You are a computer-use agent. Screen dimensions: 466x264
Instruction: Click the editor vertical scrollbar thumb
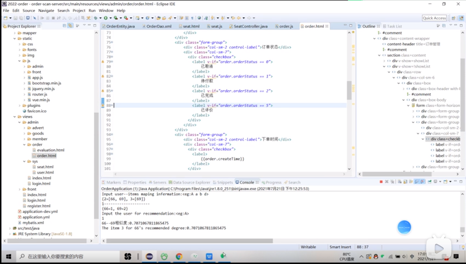click(349, 90)
